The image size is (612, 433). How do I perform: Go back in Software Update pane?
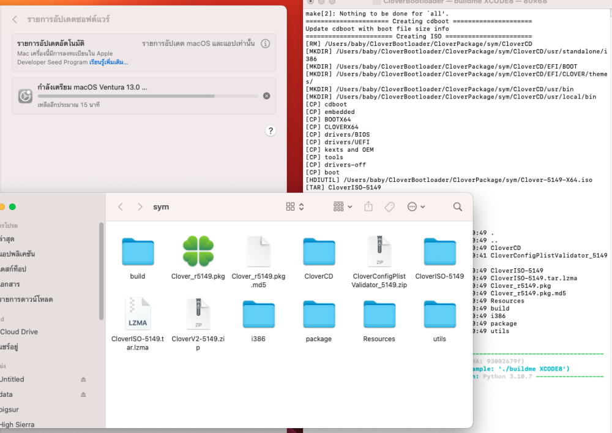click(x=15, y=19)
